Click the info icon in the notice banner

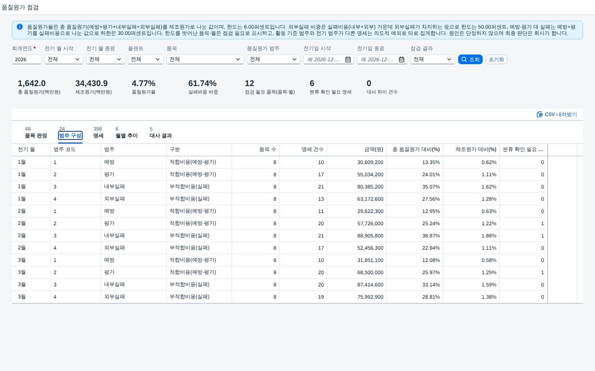(x=20, y=27)
